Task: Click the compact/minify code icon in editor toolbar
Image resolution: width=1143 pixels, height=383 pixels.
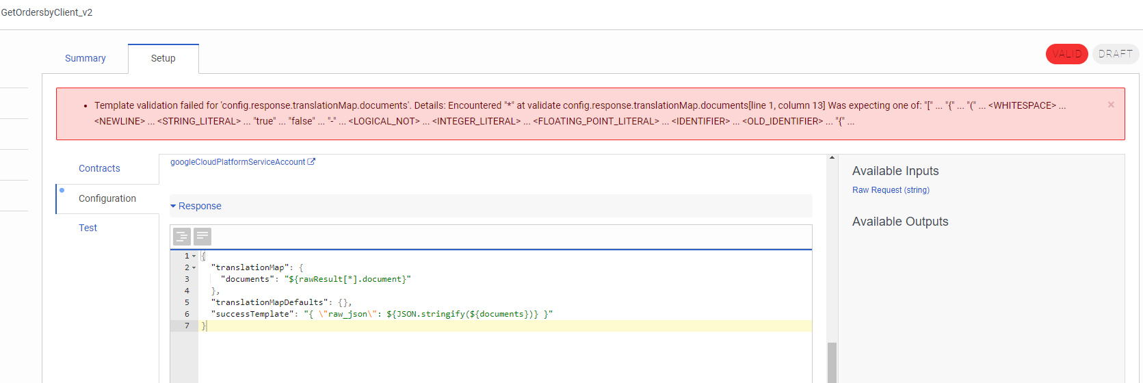Action: coord(202,237)
